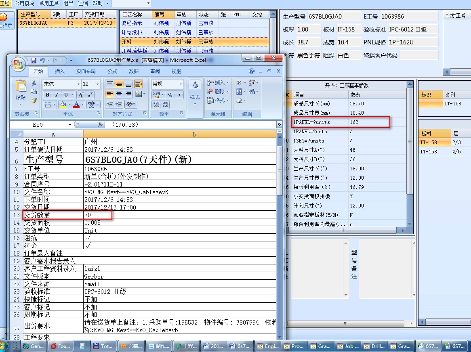Apply red font color A
This screenshot has width=471, height=352.
pyautogui.click(x=76, y=105)
